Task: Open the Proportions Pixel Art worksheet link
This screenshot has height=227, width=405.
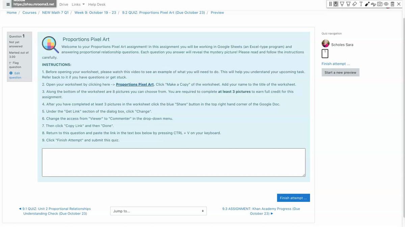Action: pos(135,84)
